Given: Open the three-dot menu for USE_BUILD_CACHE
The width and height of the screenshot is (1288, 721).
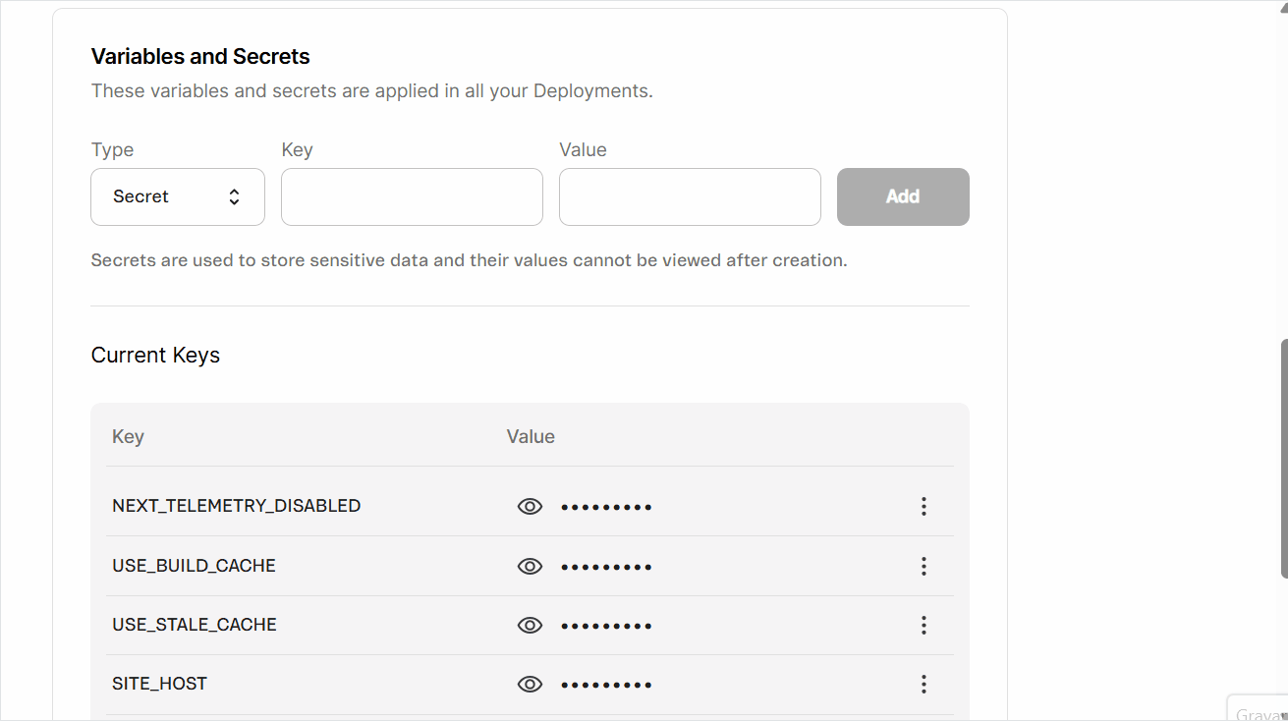Looking at the screenshot, I should [924, 567].
